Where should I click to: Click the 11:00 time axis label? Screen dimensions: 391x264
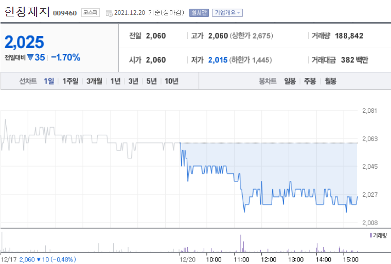click(x=241, y=259)
